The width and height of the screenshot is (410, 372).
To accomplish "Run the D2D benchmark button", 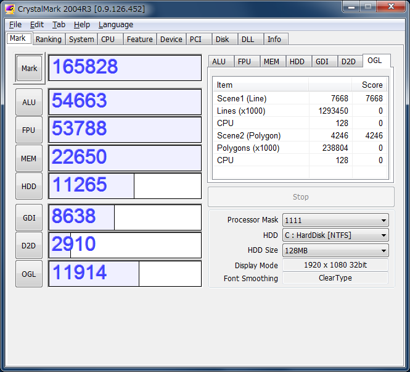I will click(x=29, y=245).
